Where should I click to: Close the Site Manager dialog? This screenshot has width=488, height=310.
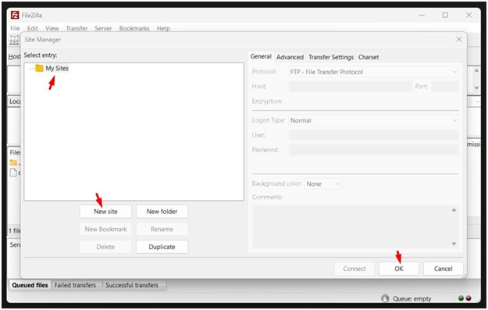coord(459,39)
